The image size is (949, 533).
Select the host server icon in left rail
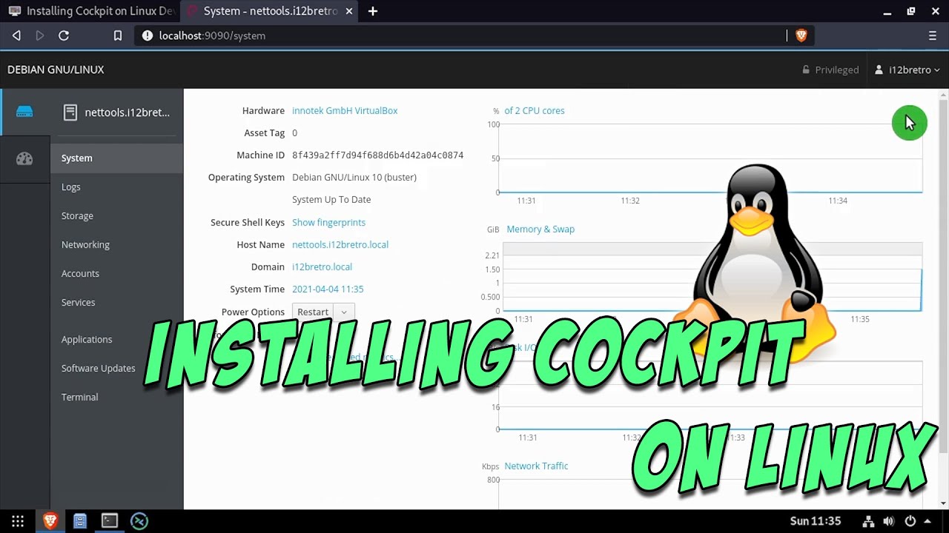(x=24, y=112)
